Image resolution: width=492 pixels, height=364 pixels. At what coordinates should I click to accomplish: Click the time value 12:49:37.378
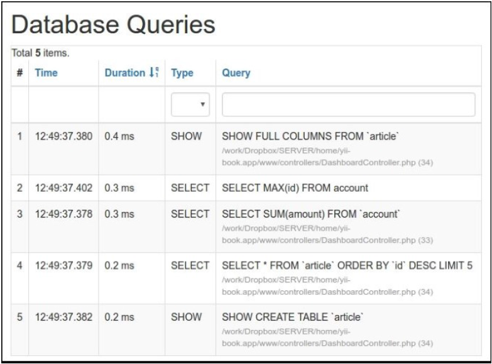(63, 214)
